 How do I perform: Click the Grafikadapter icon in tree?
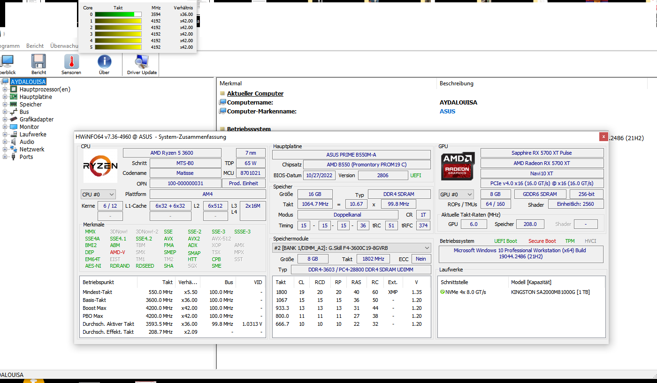(x=14, y=119)
